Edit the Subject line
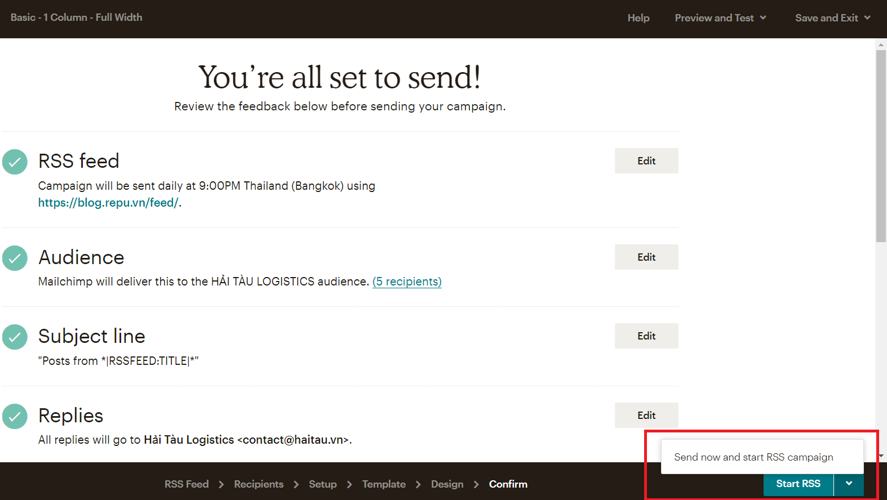 (x=646, y=336)
